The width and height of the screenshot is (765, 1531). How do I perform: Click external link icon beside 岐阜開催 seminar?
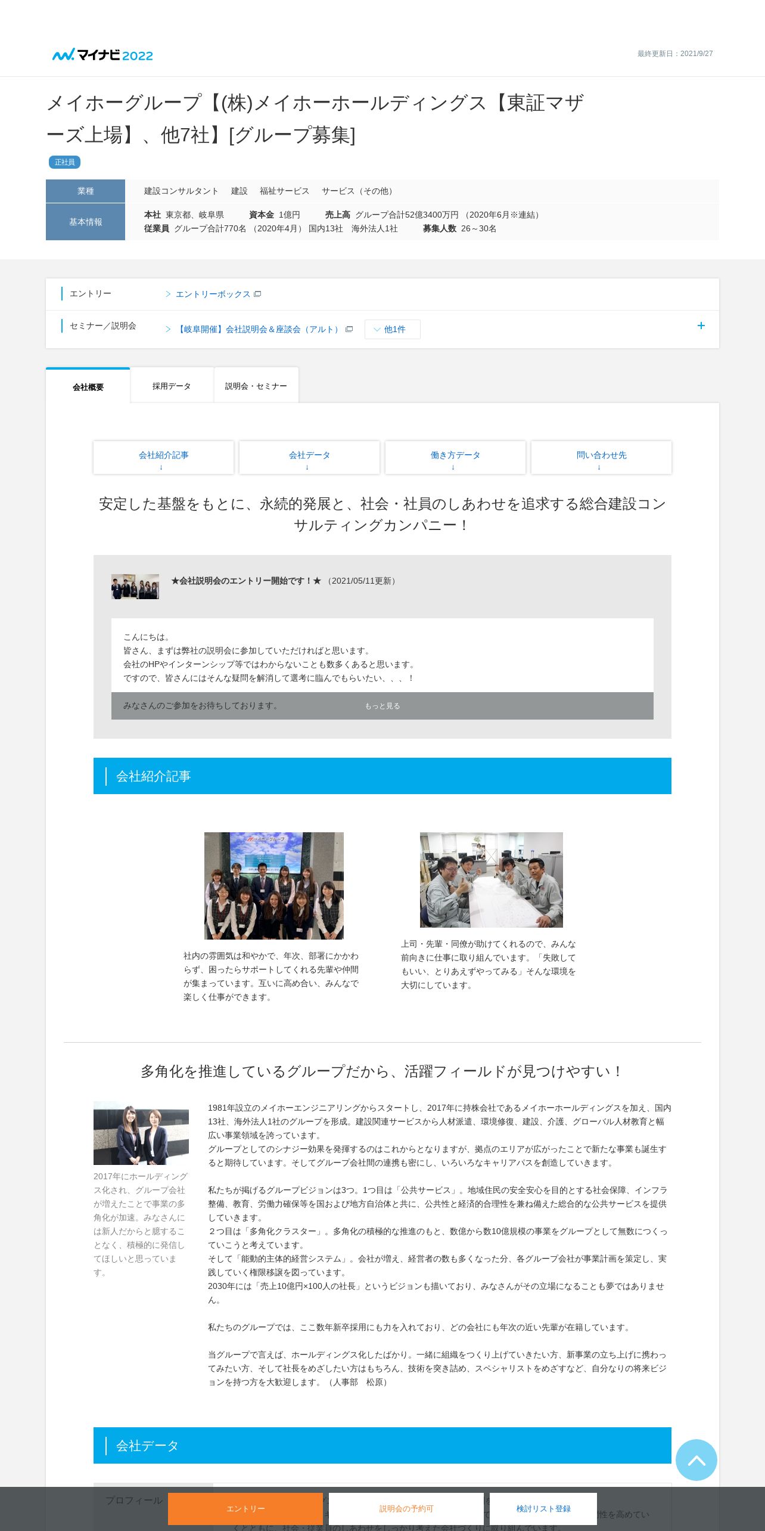coord(349,329)
